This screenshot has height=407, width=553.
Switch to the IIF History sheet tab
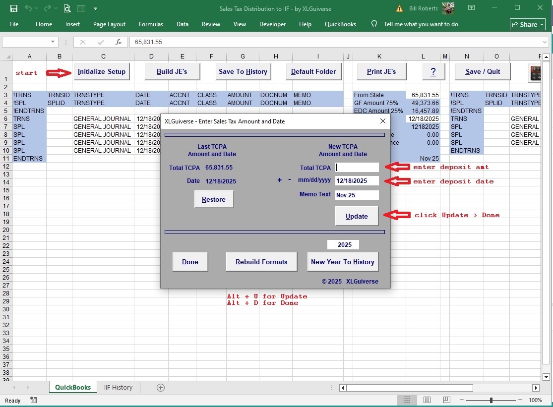118,388
